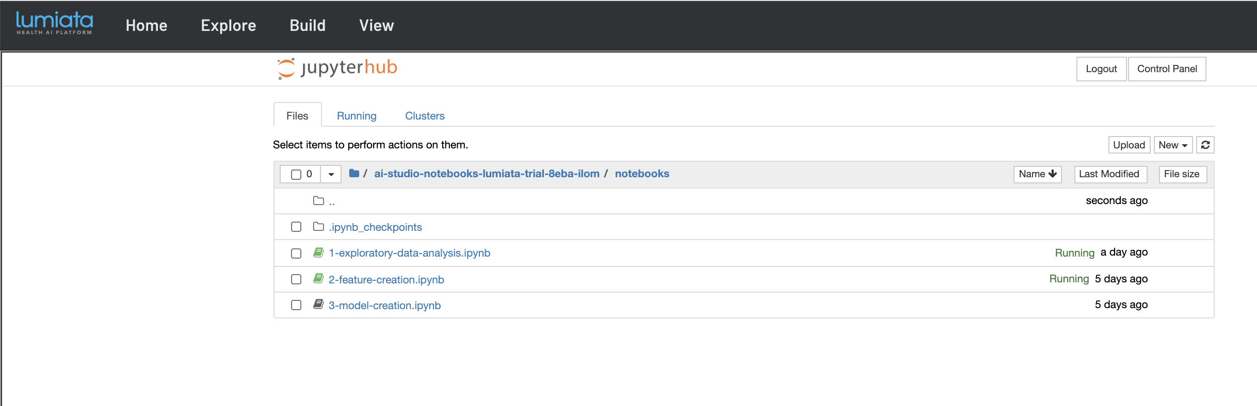The height and width of the screenshot is (406, 1257).
Task: Open the New dropdown menu
Action: (1172, 145)
